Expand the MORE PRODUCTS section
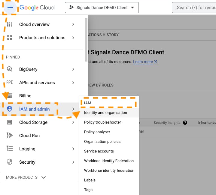The height and width of the screenshot is (195, 216). 26,177
